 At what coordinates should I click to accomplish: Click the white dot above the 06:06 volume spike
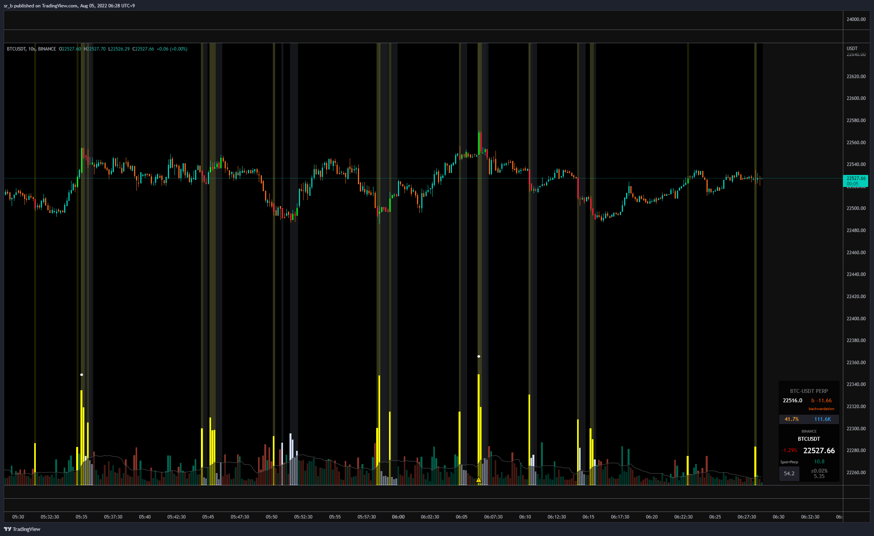(479, 356)
